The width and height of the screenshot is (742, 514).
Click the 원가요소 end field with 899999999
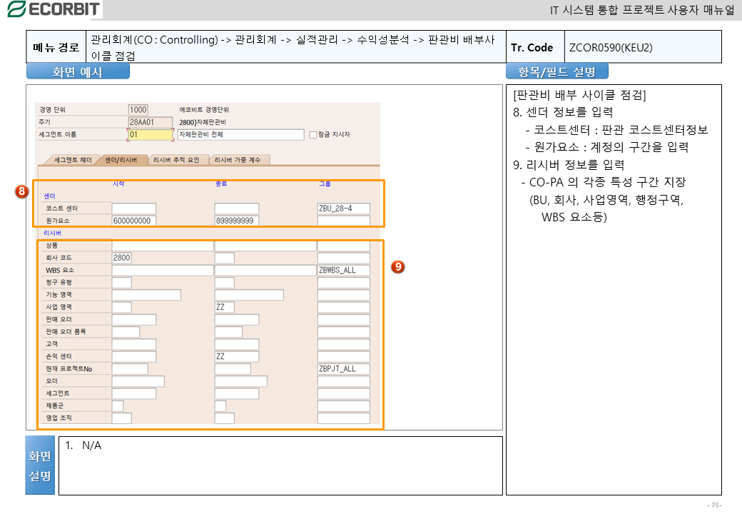236,221
